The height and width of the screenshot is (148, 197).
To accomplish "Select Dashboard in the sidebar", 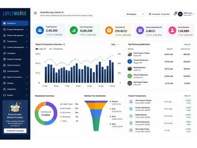I will (x=15, y=23).
